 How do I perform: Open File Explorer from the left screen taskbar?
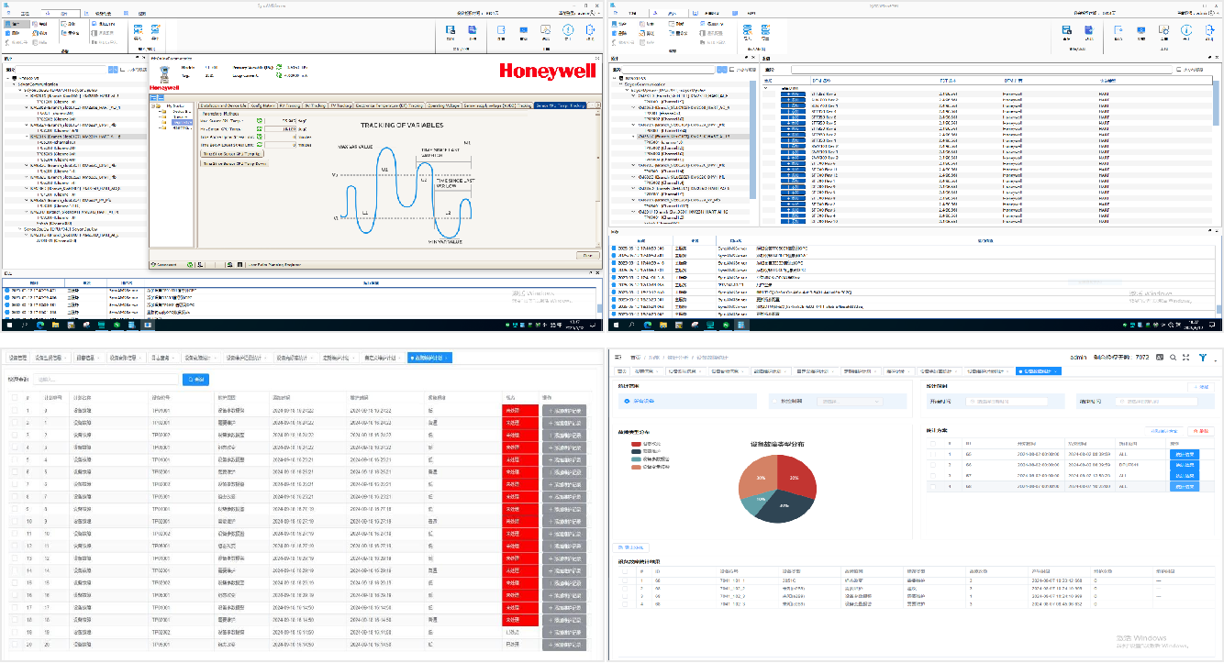point(55,325)
